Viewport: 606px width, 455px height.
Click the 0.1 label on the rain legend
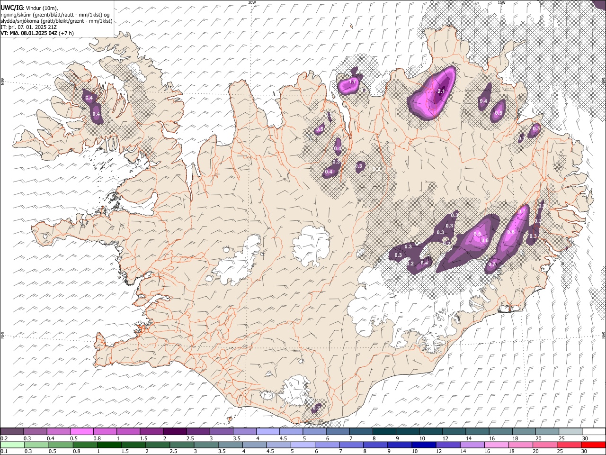click(3, 451)
